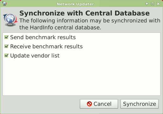
Task: Click the following information may be synchronized text
Action: [x=90, y=21]
